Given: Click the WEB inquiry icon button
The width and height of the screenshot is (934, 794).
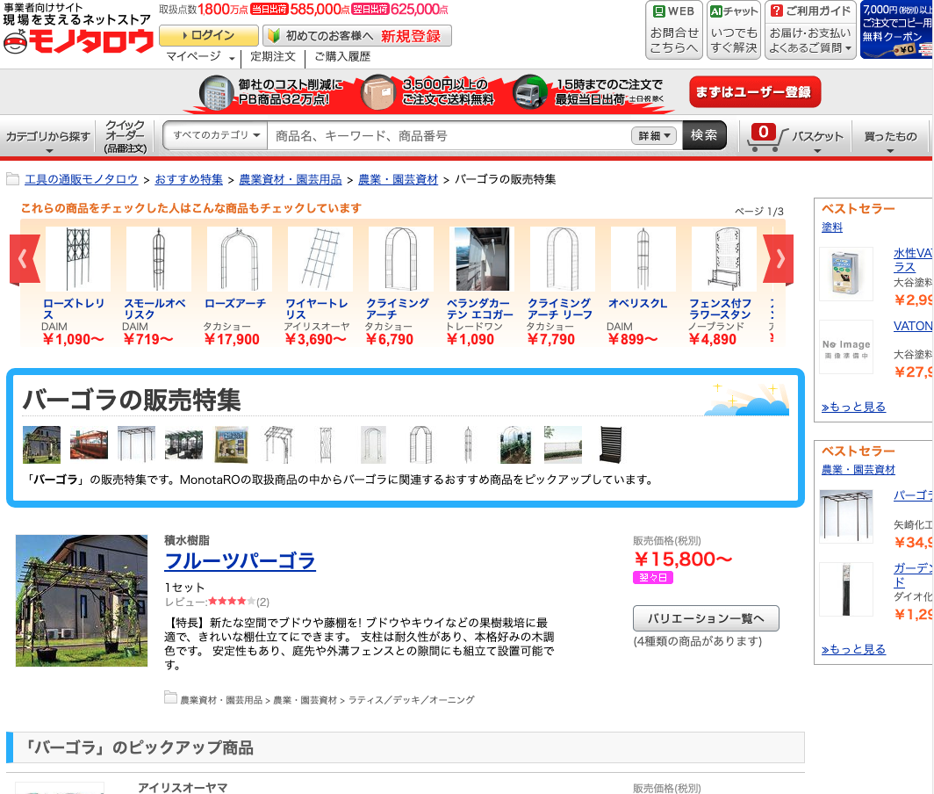Looking at the screenshot, I should pos(674,30).
